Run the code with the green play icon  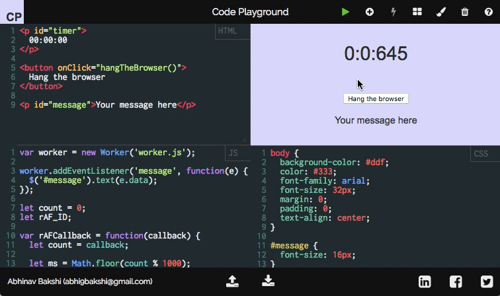345,12
